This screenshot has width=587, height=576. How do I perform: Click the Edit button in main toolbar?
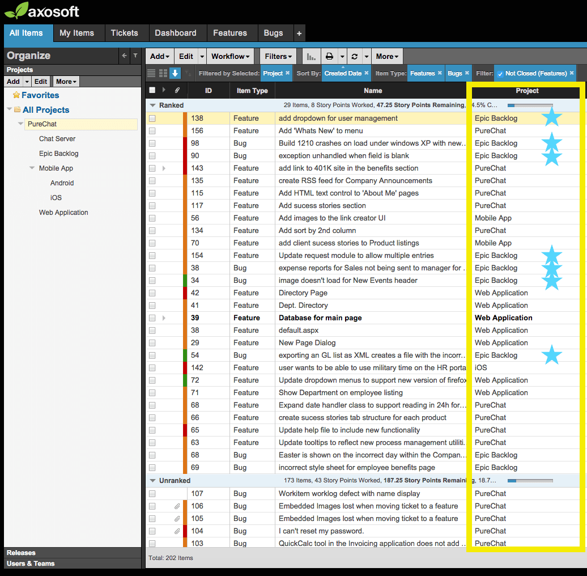pyautogui.click(x=186, y=57)
